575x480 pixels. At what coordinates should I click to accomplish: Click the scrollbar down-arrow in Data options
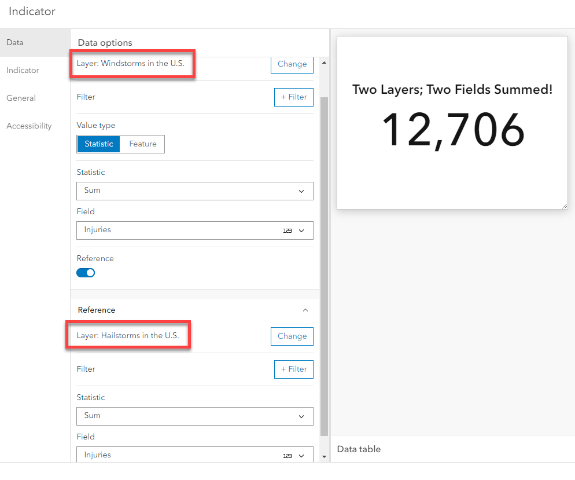pos(324,457)
